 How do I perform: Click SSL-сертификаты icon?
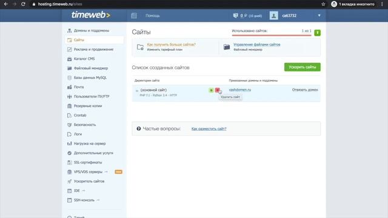pyautogui.click(x=69, y=162)
